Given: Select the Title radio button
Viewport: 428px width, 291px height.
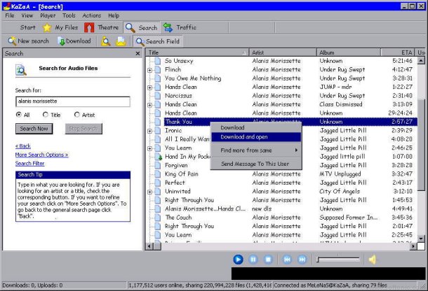Looking at the screenshot, I should tap(46, 115).
